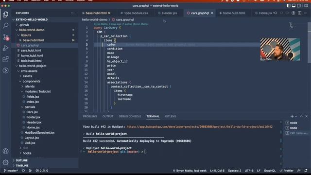This screenshot has height=175, width=311.
Task: Collapse the layouts folder
Action: 45,35
